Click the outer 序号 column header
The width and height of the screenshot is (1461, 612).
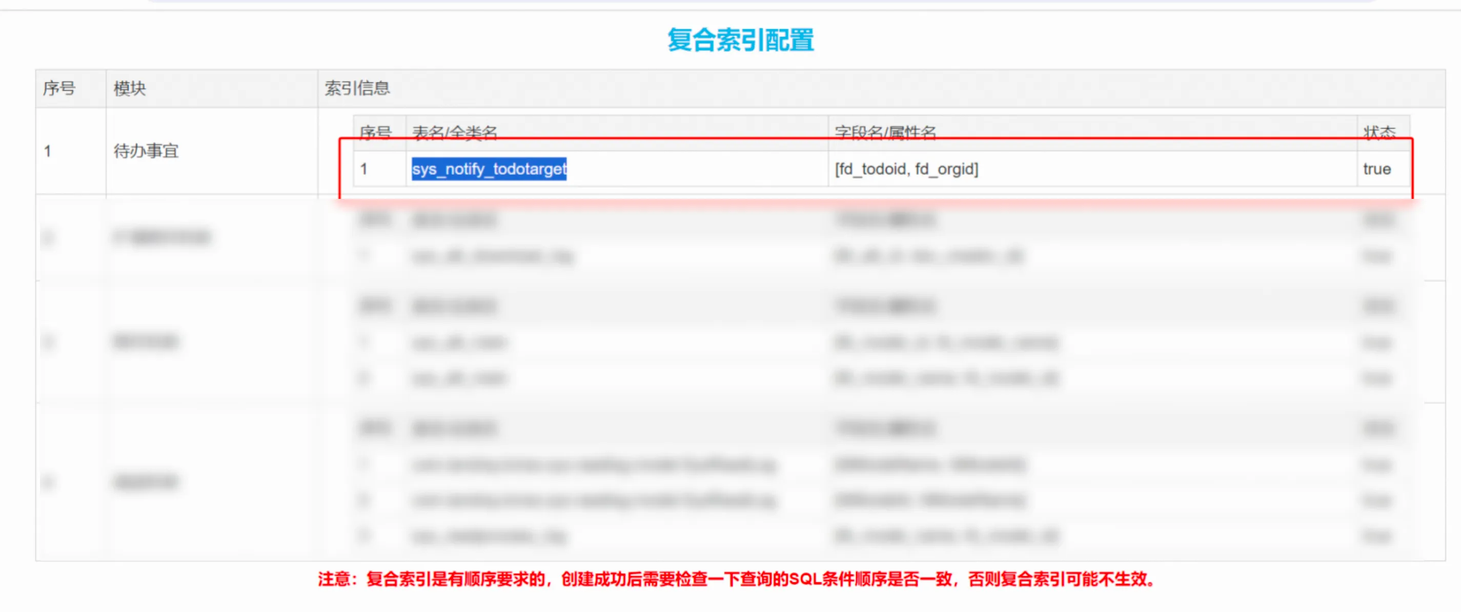tap(59, 89)
